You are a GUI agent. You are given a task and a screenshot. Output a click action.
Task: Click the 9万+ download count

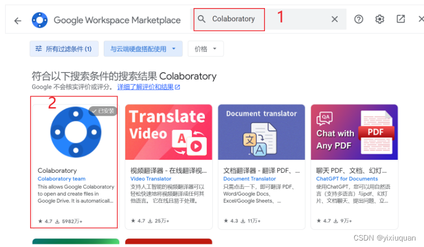343,221
